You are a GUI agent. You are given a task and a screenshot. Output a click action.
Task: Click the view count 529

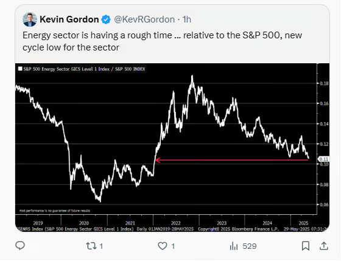[x=250, y=246]
